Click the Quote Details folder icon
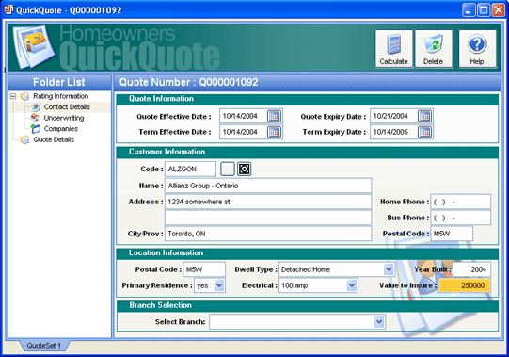This screenshot has width=509, height=357. [x=24, y=139]
